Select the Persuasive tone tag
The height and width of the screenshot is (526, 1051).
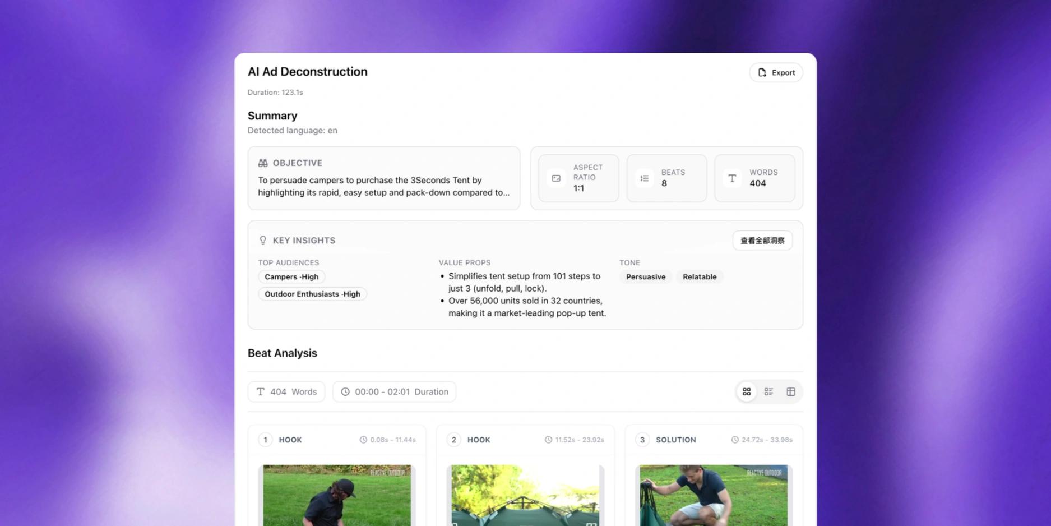coord(645,277)
